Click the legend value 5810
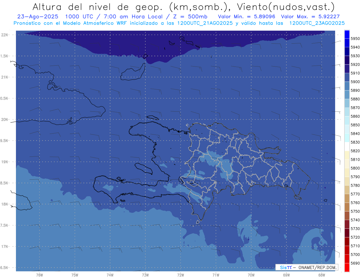The width and height of the screenshot is (361, 279). pos(355,160)
